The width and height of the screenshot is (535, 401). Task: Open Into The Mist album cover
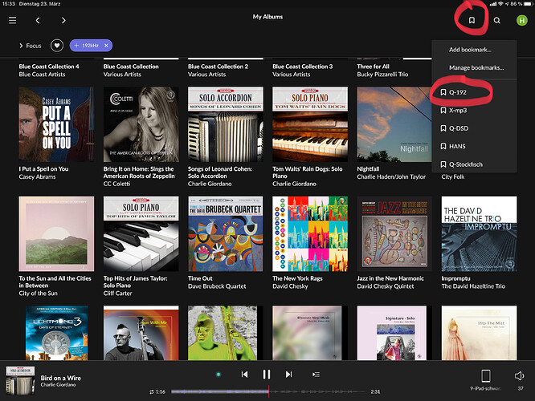[479, 333]
